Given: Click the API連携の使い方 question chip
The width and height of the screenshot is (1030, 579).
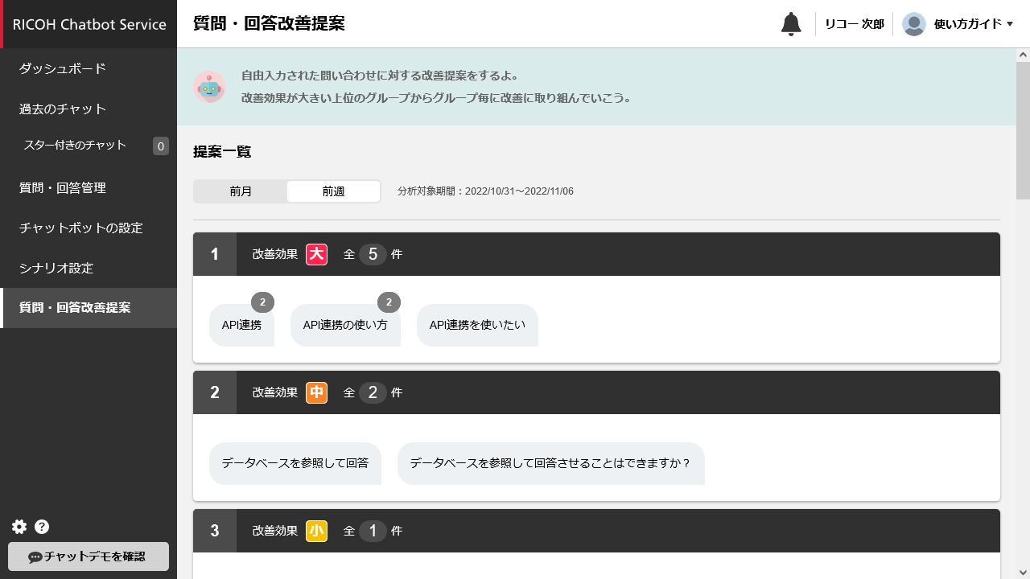Looking at the screenshot, I should 345,326.
